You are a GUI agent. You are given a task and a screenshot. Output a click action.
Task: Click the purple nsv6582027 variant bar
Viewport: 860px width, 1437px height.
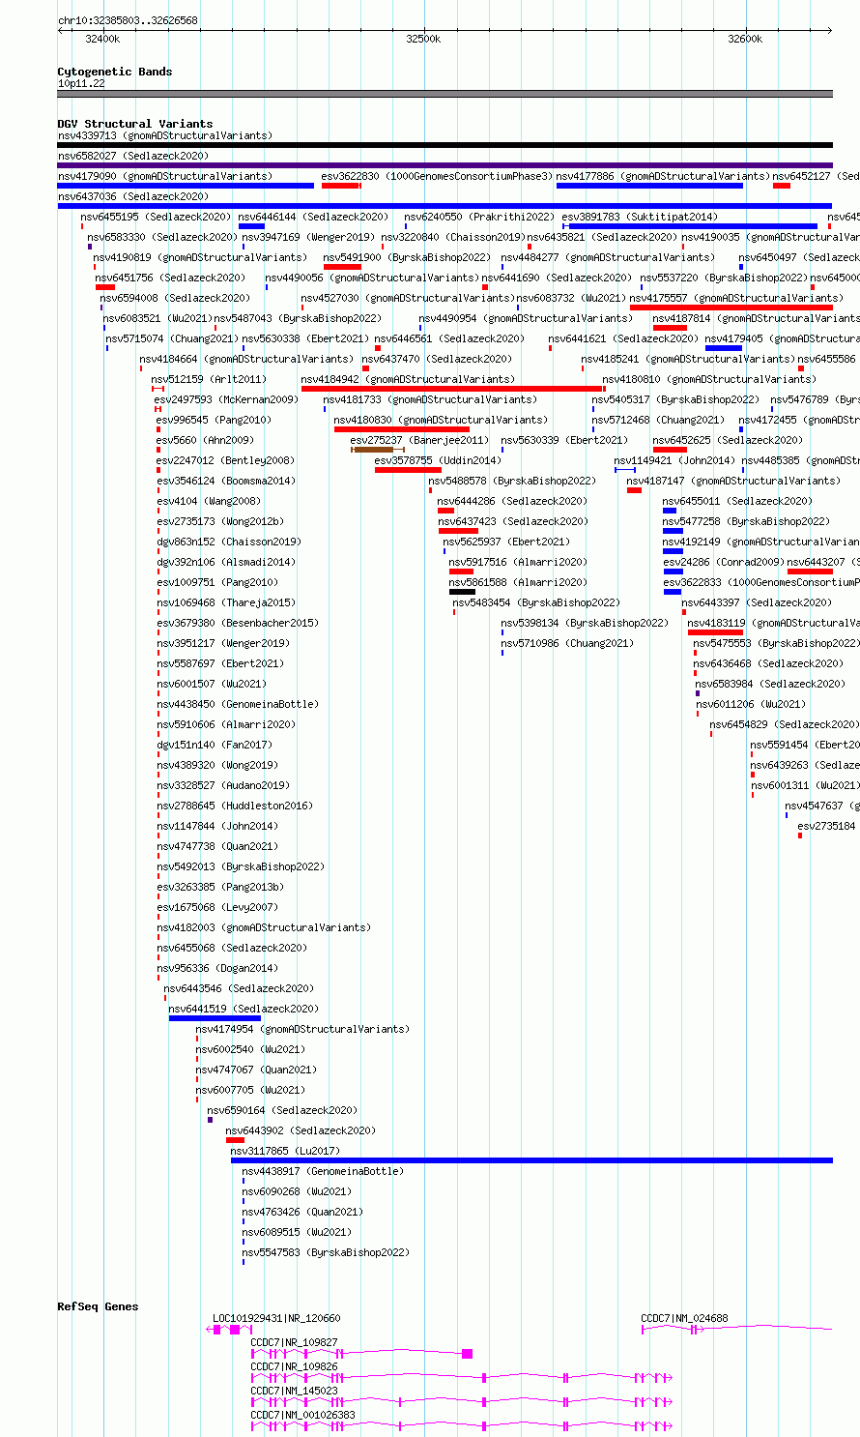[444, 165]
